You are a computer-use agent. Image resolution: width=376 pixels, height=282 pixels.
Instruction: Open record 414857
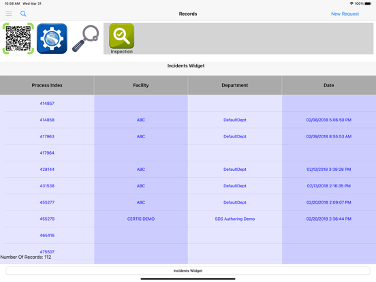click(x=47, y=104)
